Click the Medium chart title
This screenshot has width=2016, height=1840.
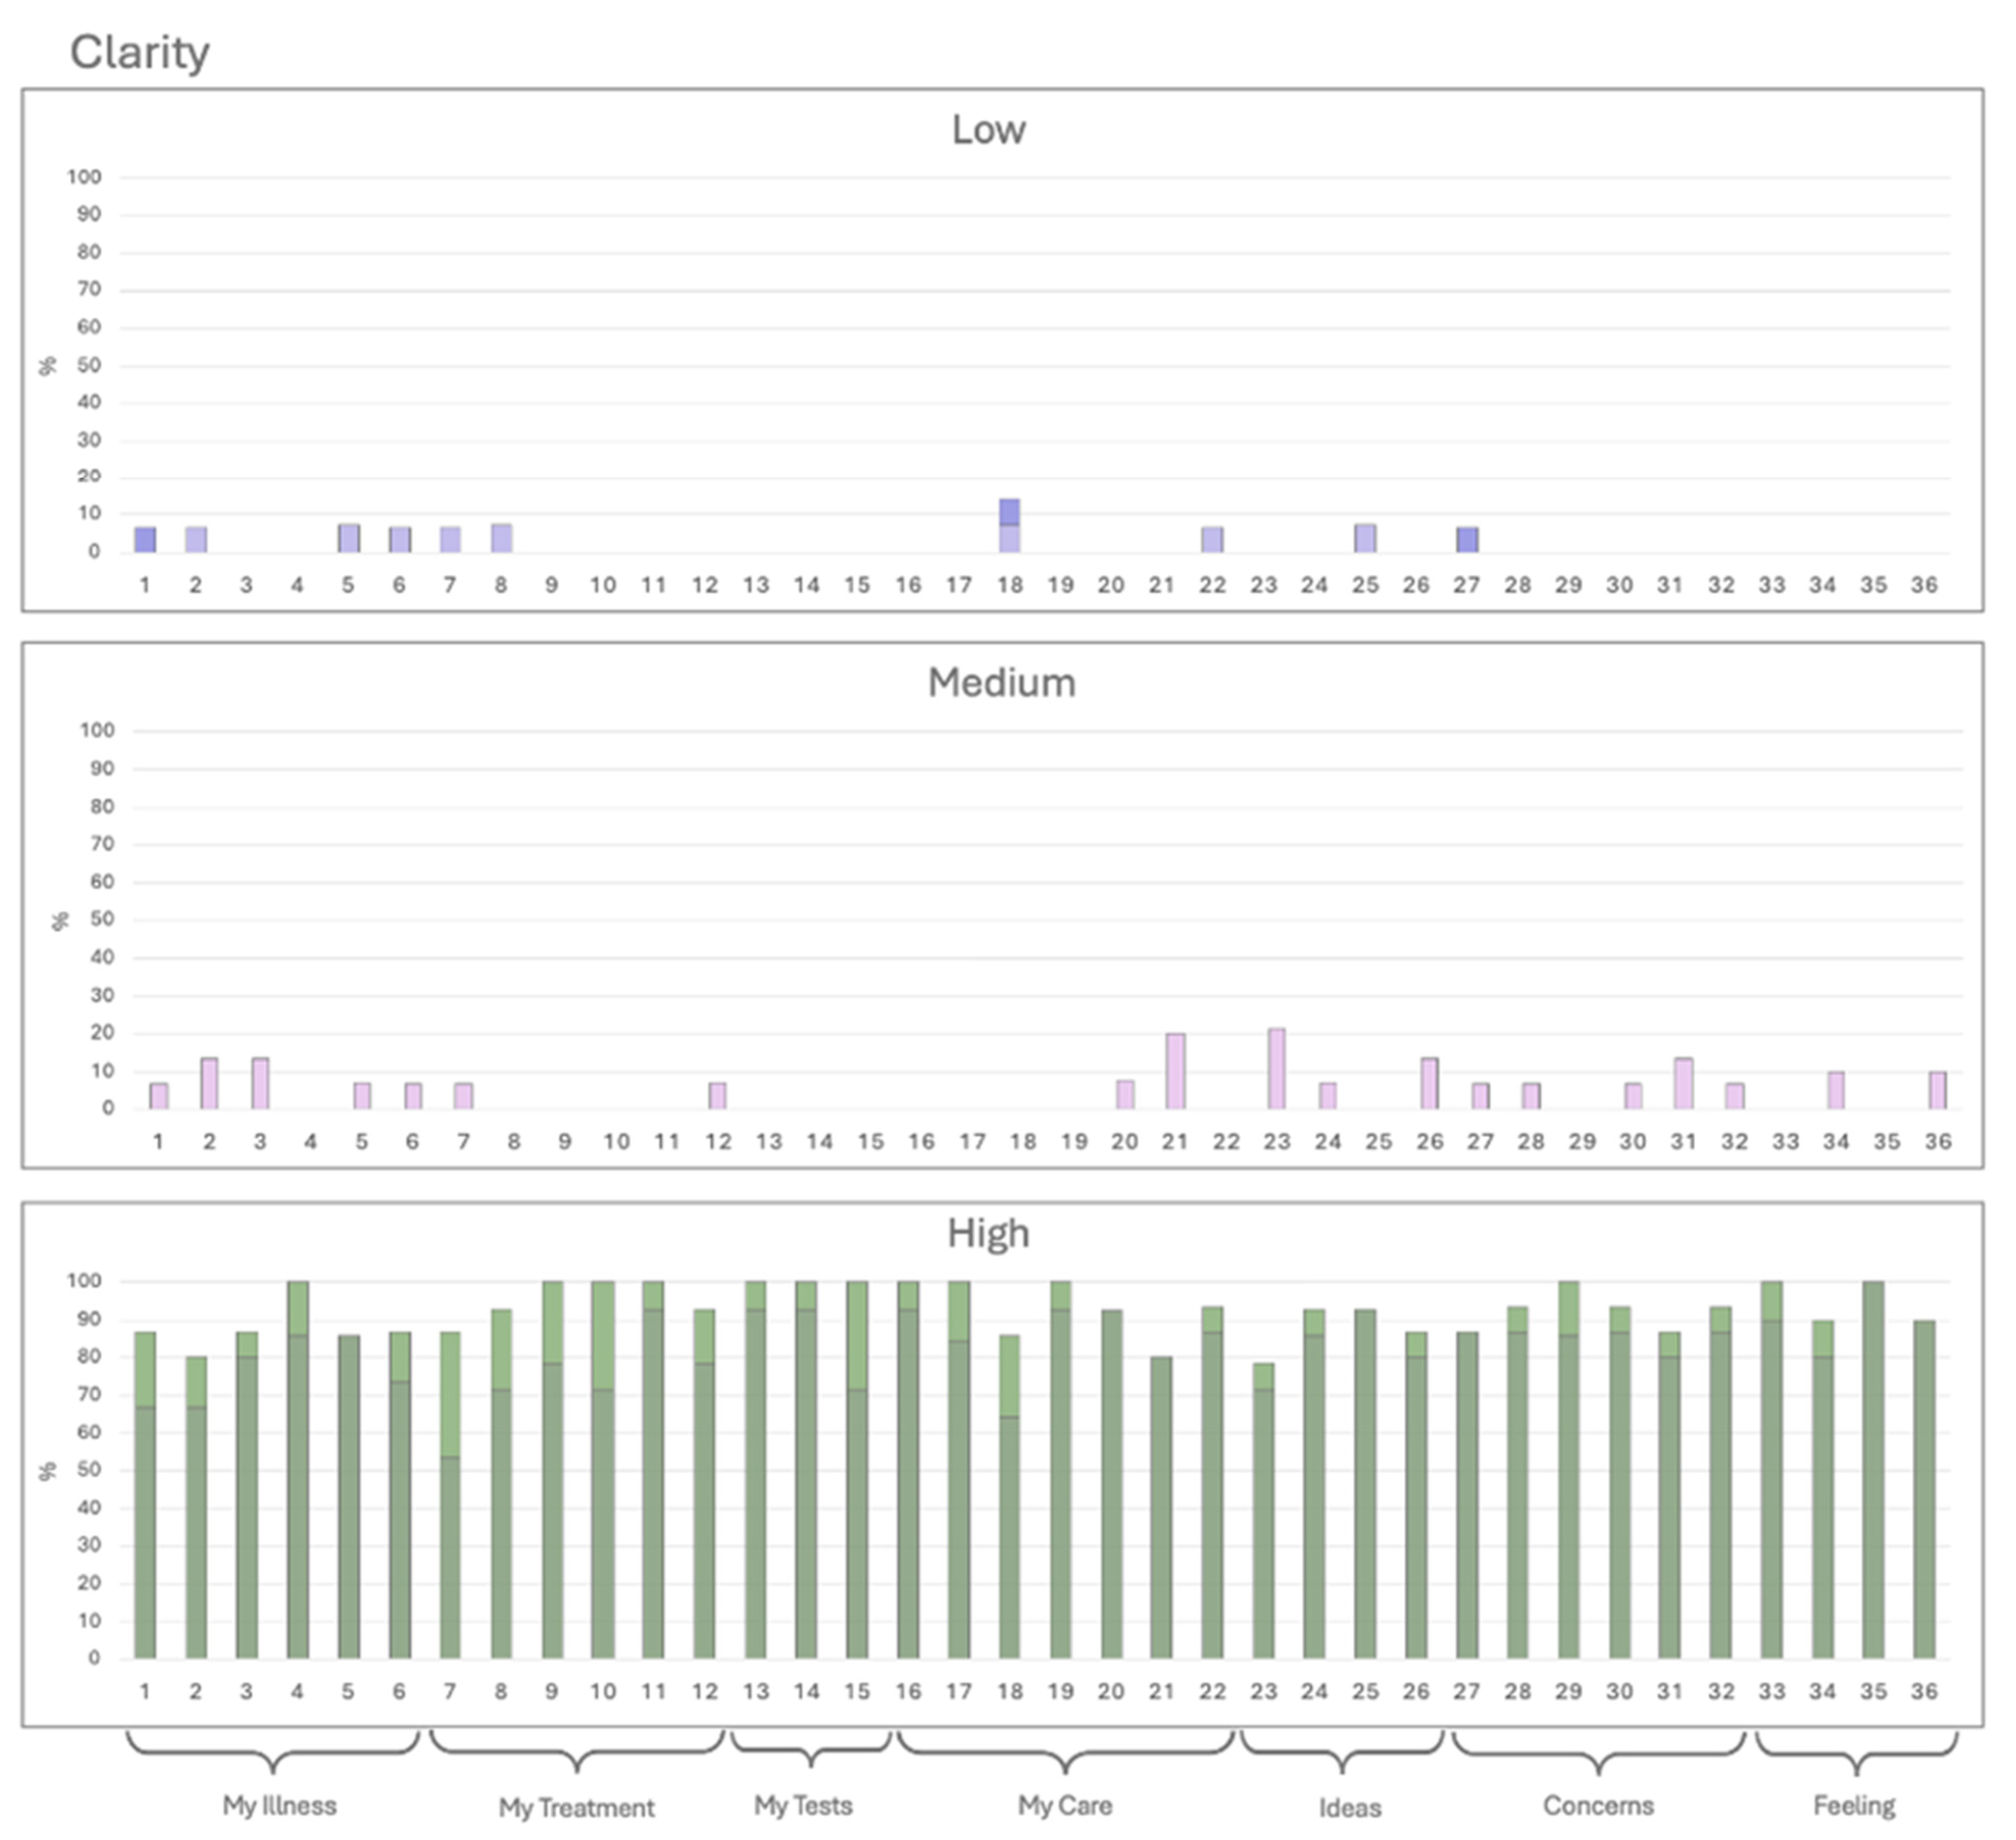pos(1001,683)
